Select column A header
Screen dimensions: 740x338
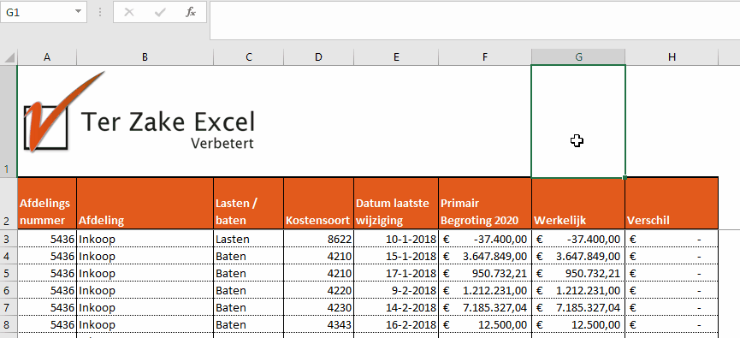click(47, 56)
